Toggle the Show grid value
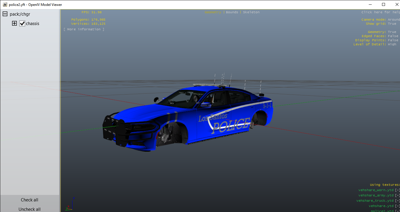 [392, 24]
